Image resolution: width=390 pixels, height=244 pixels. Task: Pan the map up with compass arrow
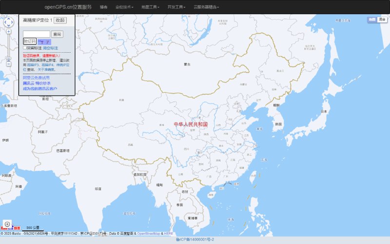tap(9, 18)
